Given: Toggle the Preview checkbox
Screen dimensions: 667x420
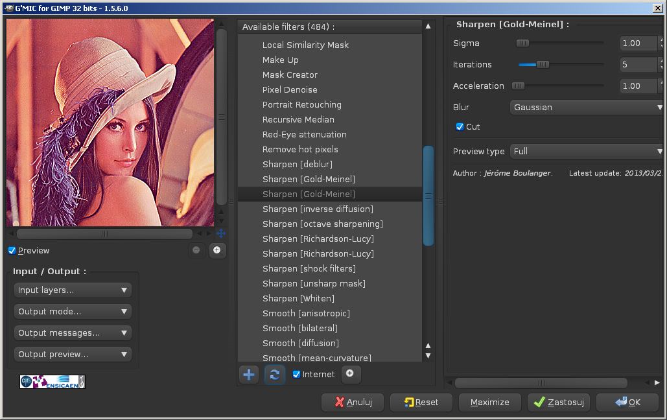Looking at the screenshot, I should click(x=12, y=251).
